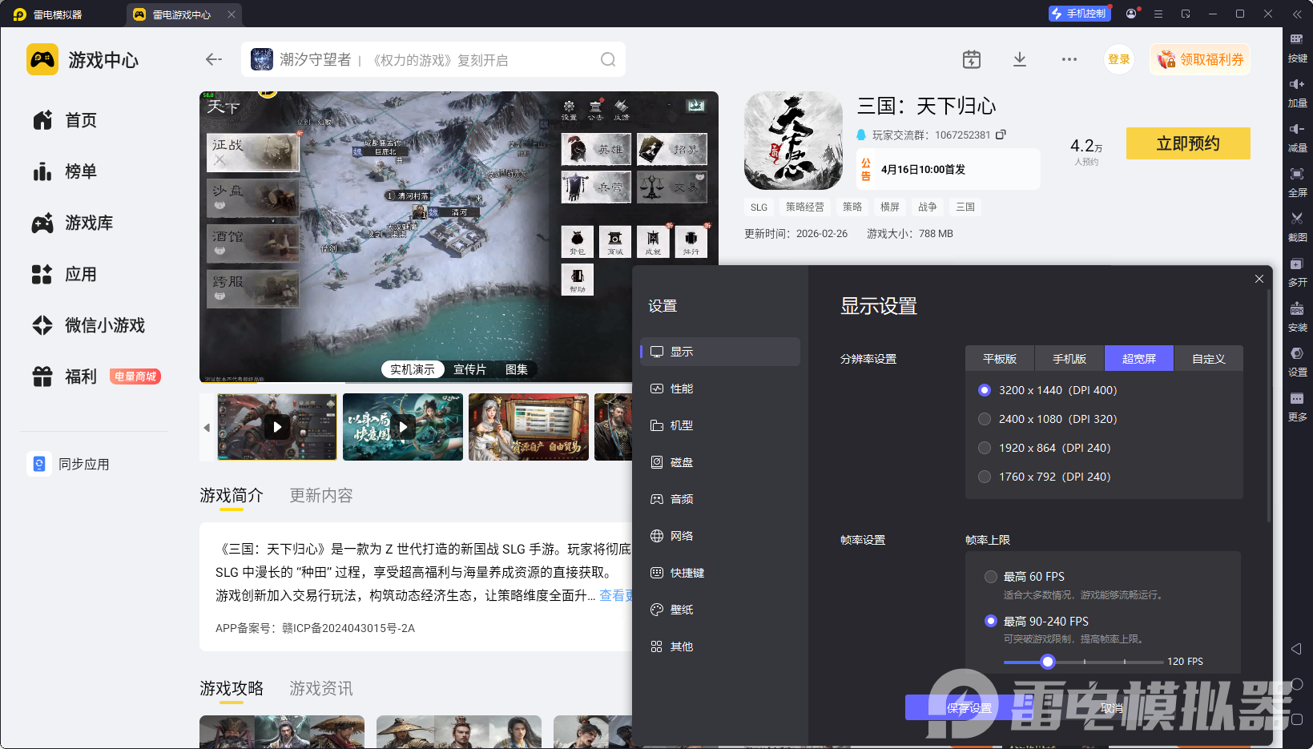Choose 最高 90-240 FPS option

pyautogui.click(x=991, y=621)
